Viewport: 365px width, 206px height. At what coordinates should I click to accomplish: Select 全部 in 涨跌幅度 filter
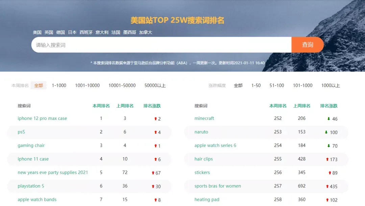(x=238, y=85)
